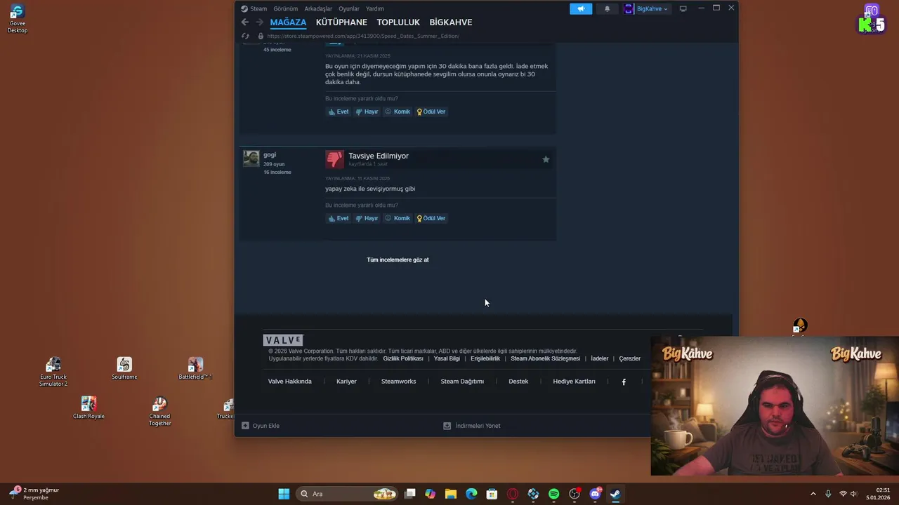
Task: Reload the store page
Action: [x=245, y=36]
